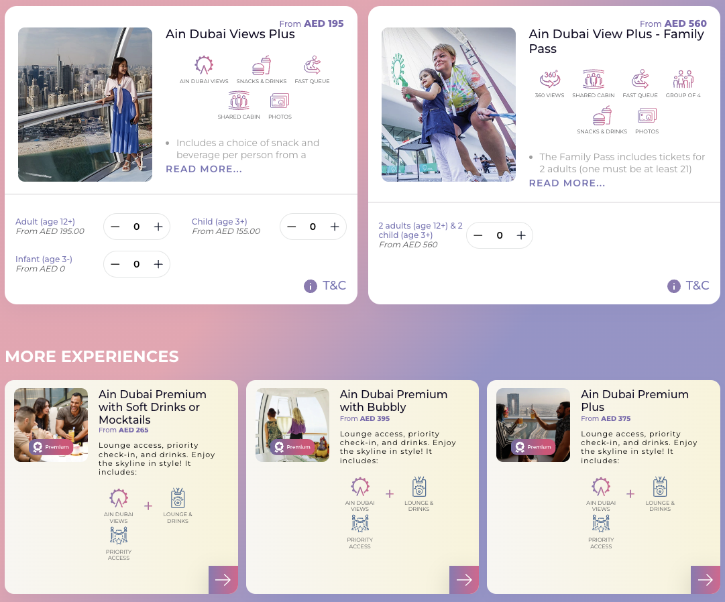
Task: Increase Adult (age 12+) ticket count
Action: point(158,227)
